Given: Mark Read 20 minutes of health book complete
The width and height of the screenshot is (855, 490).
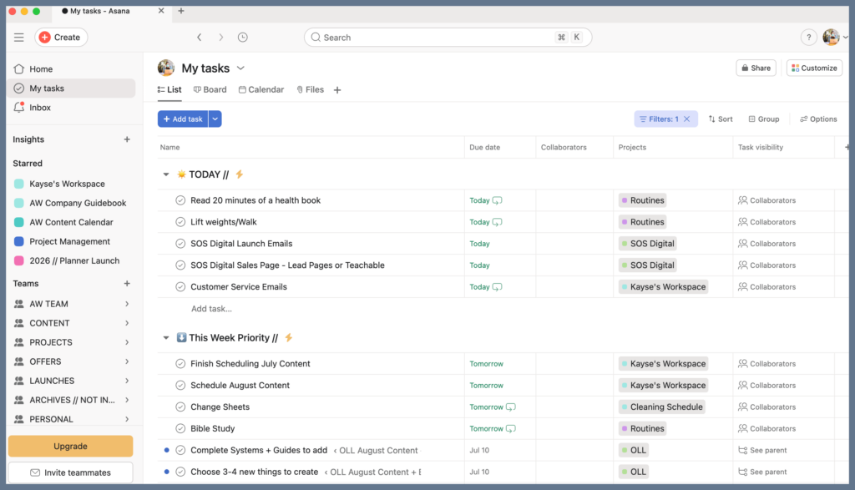Looking at the screenshot, I should click(x=180, y=200).
